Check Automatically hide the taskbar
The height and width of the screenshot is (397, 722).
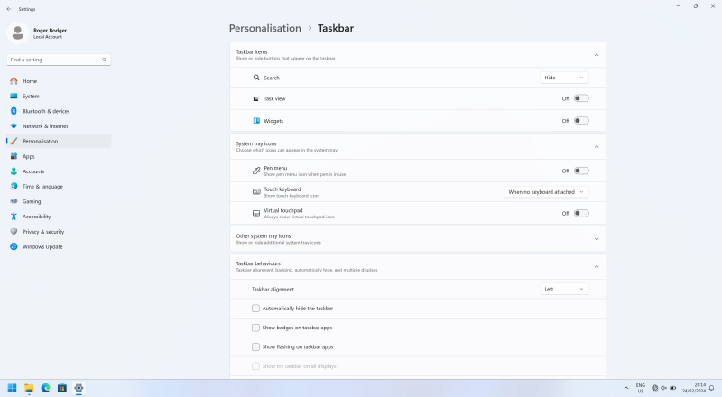(x=255, y=309)
